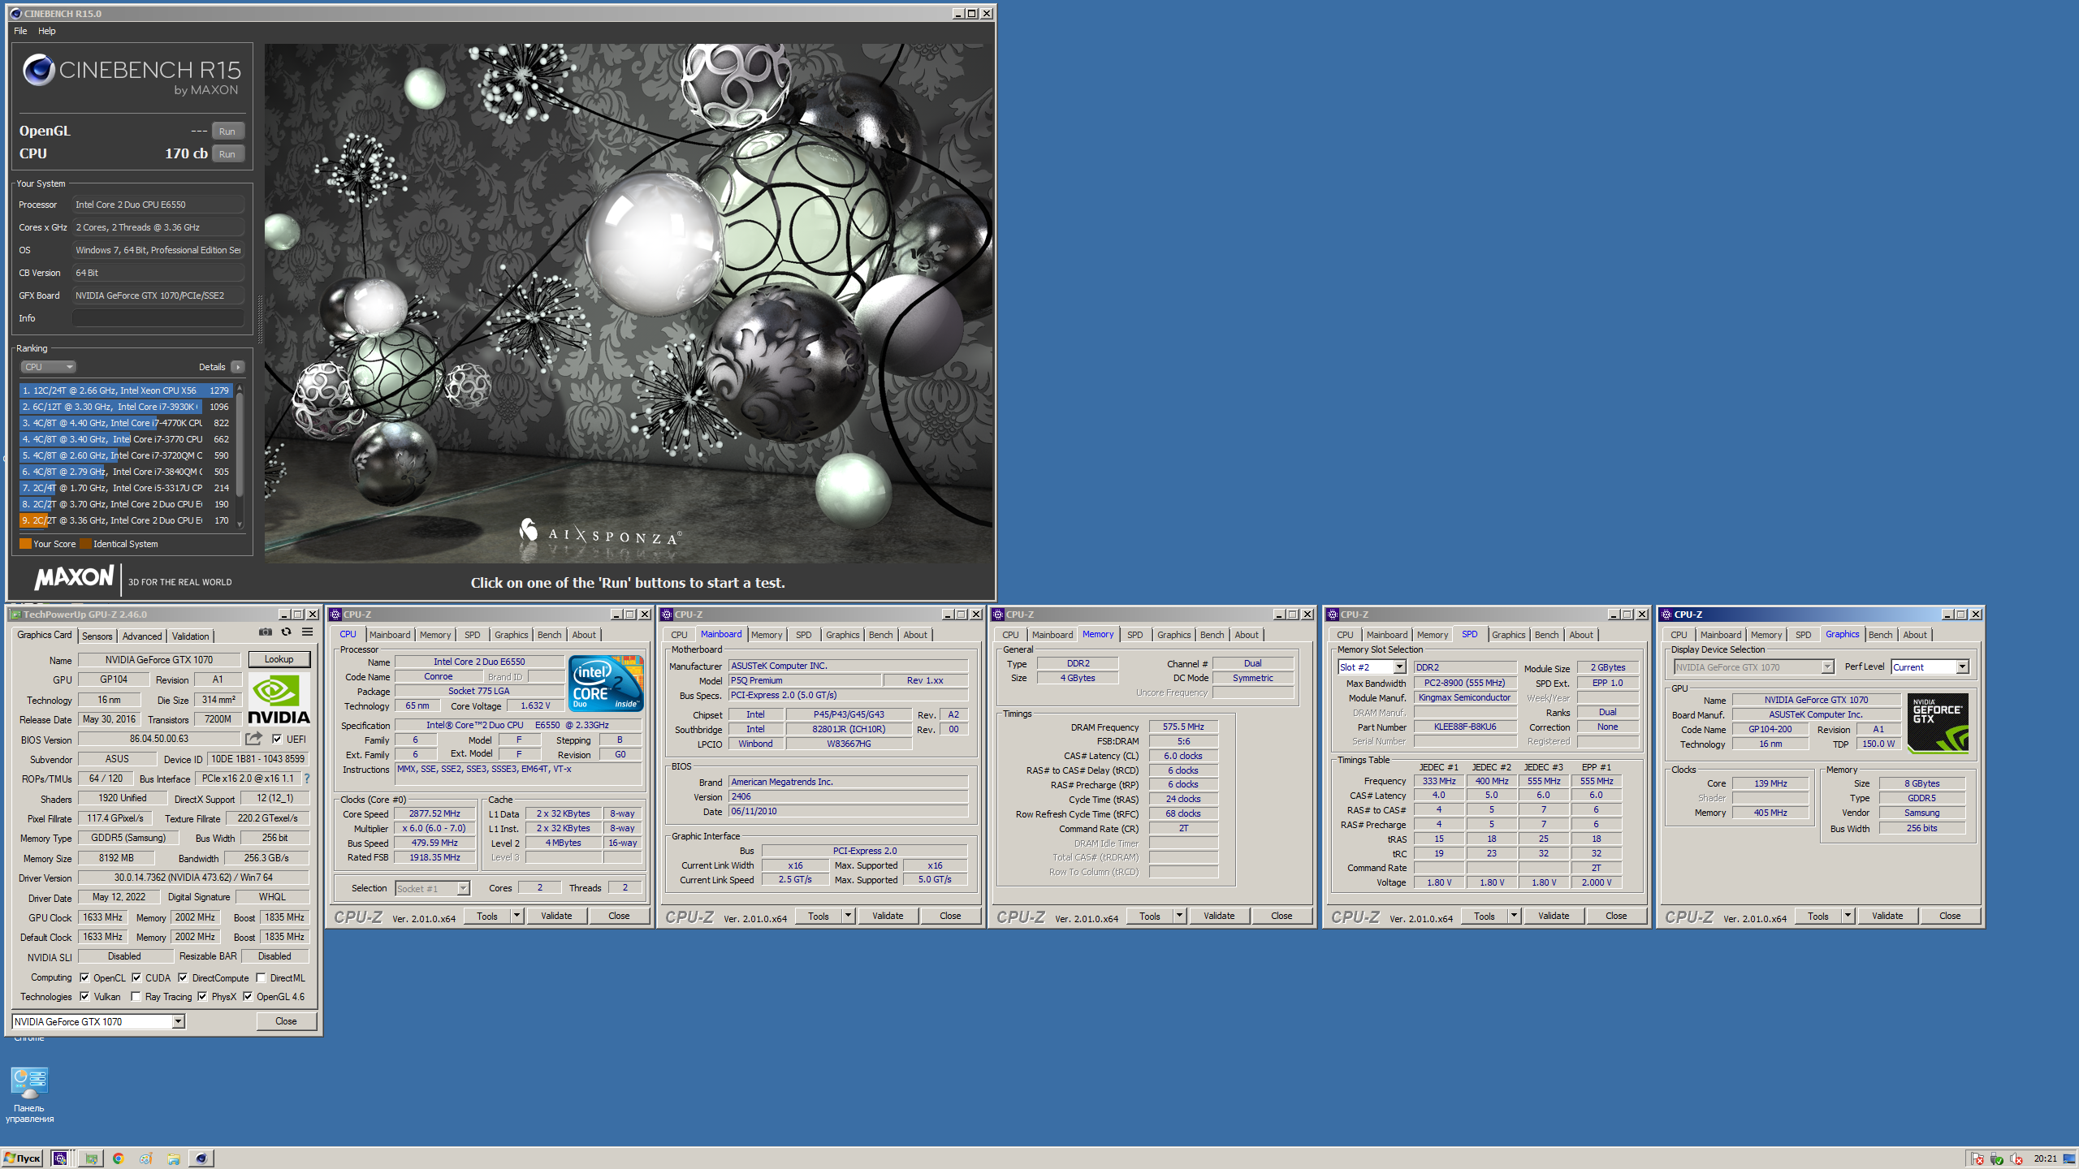The height and width of the screenshot is (1169, 2079).
Task: Switch to the Sensors tab in GPU-Z
Action: click(x=97, y=636)
